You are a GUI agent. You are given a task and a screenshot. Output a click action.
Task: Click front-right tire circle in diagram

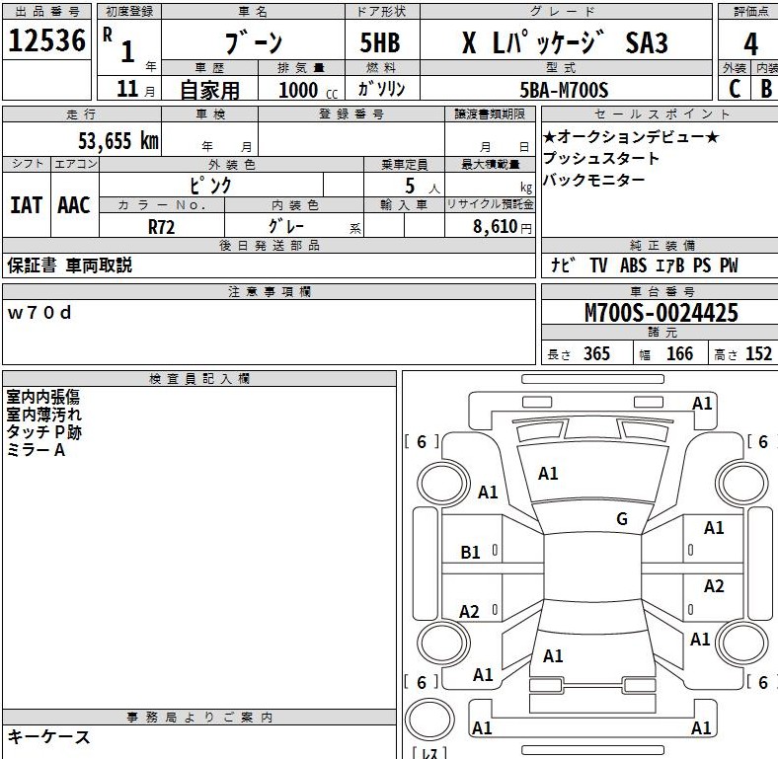point(743,485)
